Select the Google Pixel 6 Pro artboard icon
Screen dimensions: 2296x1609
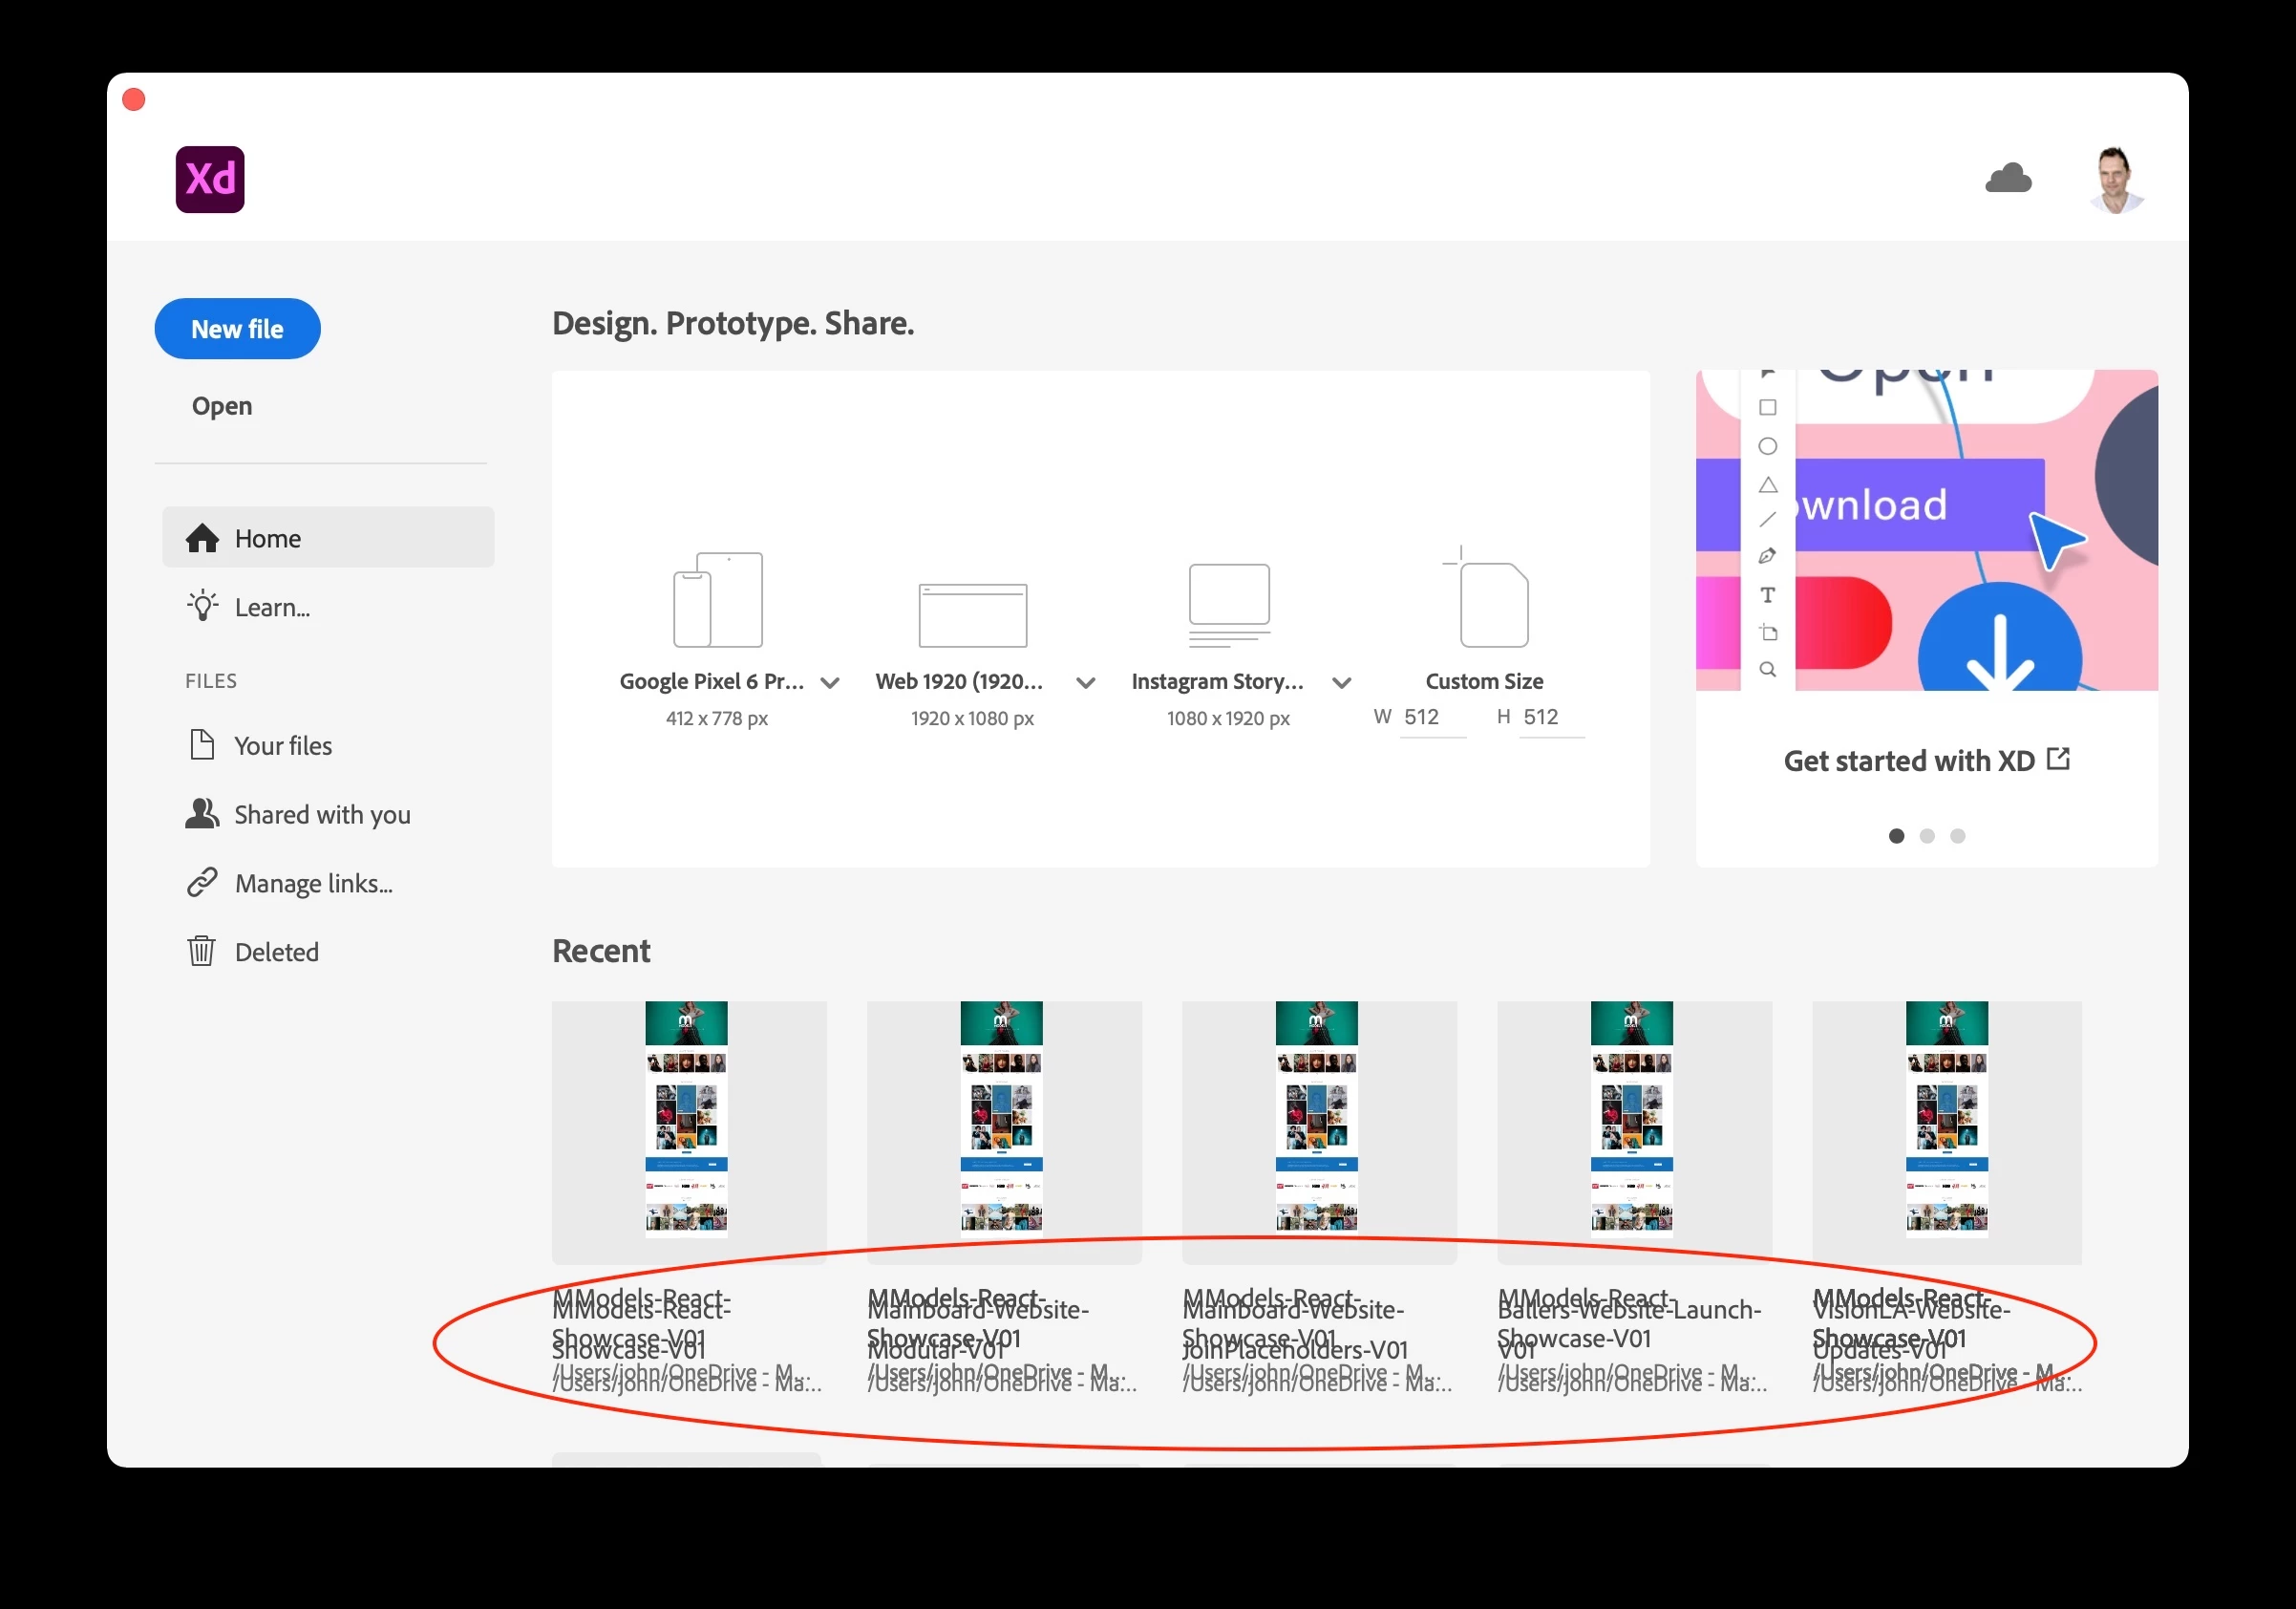[x=717, y=599]
